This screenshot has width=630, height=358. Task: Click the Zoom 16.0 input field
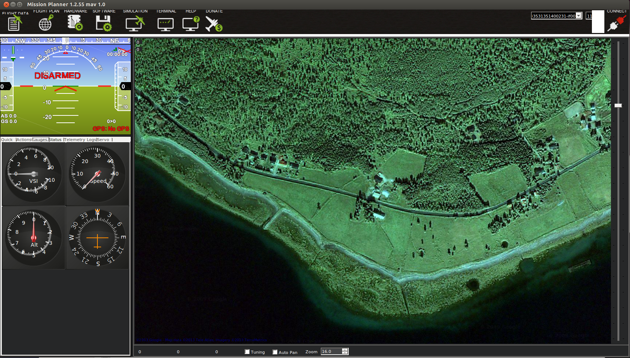pyautogui.click(x=331, y=351)
